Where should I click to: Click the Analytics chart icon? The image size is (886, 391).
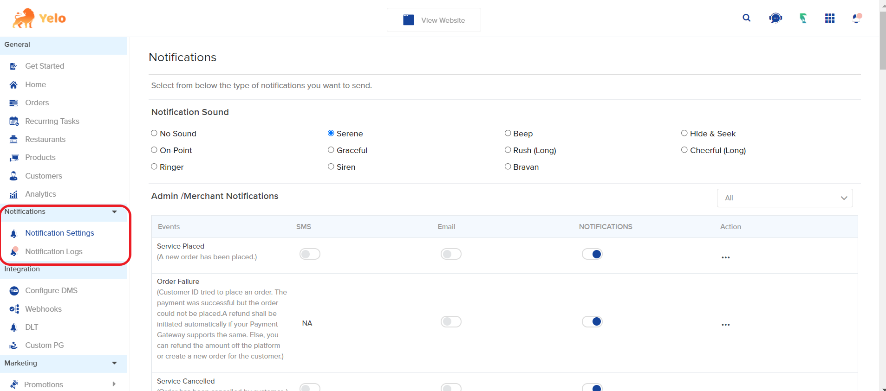pyautogui.click(x=14, y=194)
